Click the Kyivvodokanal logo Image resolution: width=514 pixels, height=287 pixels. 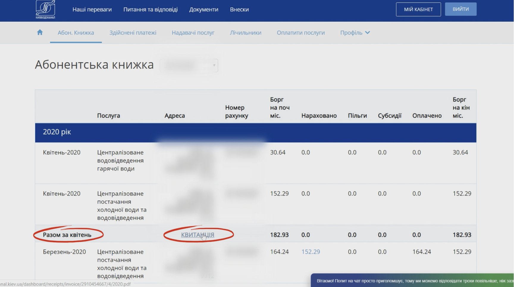click(x=45, y=10)
